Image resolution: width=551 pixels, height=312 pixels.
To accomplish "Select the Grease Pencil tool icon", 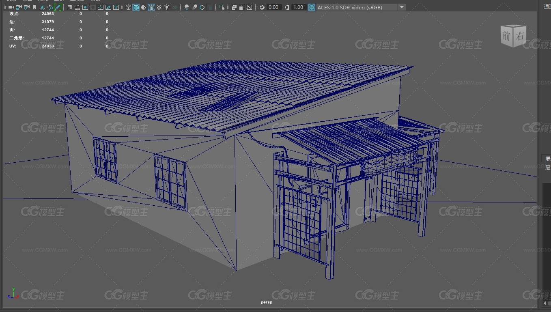I will 58,7.
